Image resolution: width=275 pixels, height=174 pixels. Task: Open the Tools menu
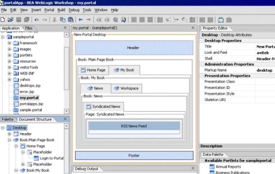[x=87, y=10]
